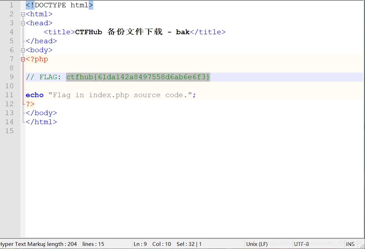
Task: Click the CTFHub title text
Action: click(x=132, y=32)
